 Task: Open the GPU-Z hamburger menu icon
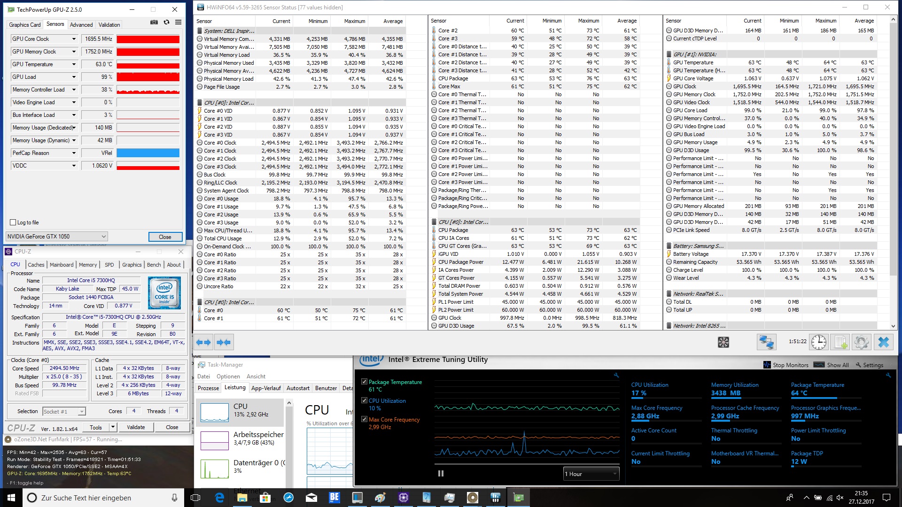point(179,22)
